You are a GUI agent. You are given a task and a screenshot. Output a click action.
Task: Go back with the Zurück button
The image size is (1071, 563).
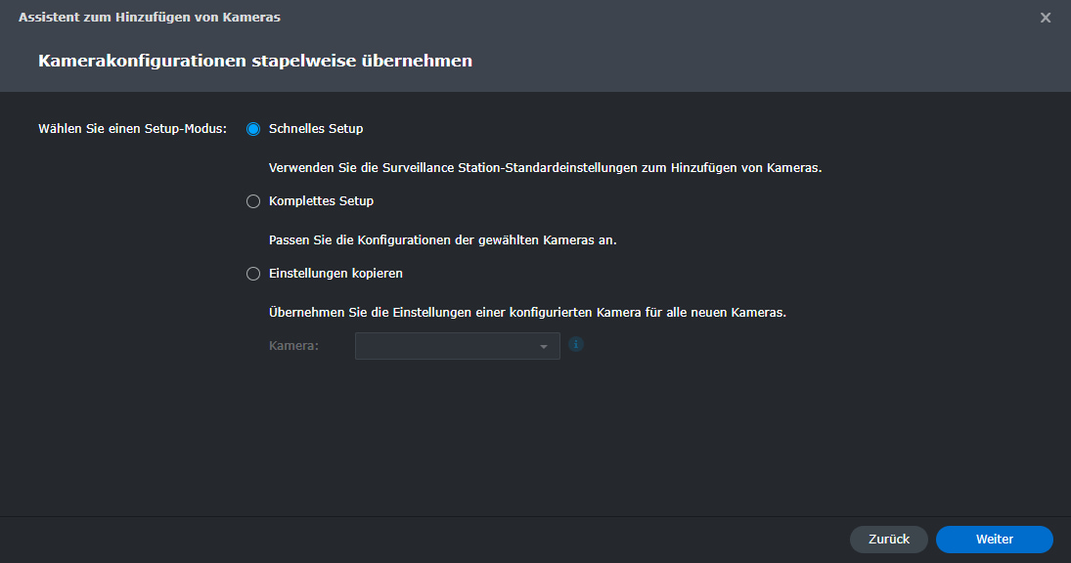click(x=889, y=540)
